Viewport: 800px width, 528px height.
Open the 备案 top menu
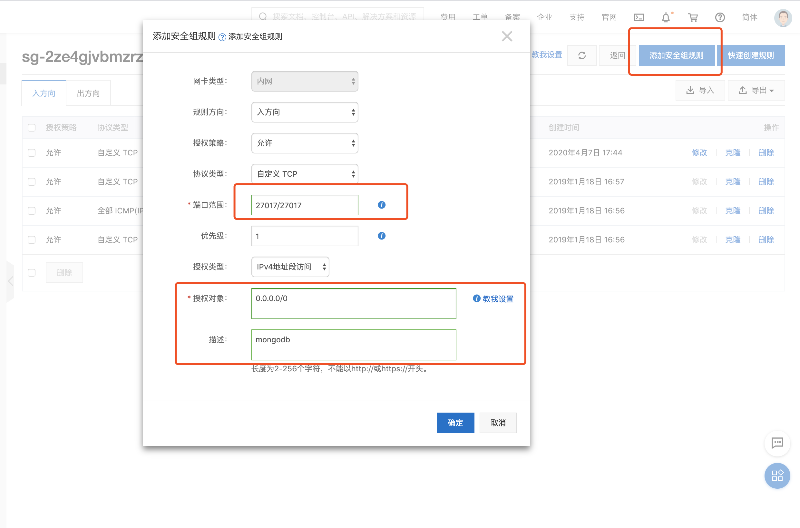coord(512,17)
